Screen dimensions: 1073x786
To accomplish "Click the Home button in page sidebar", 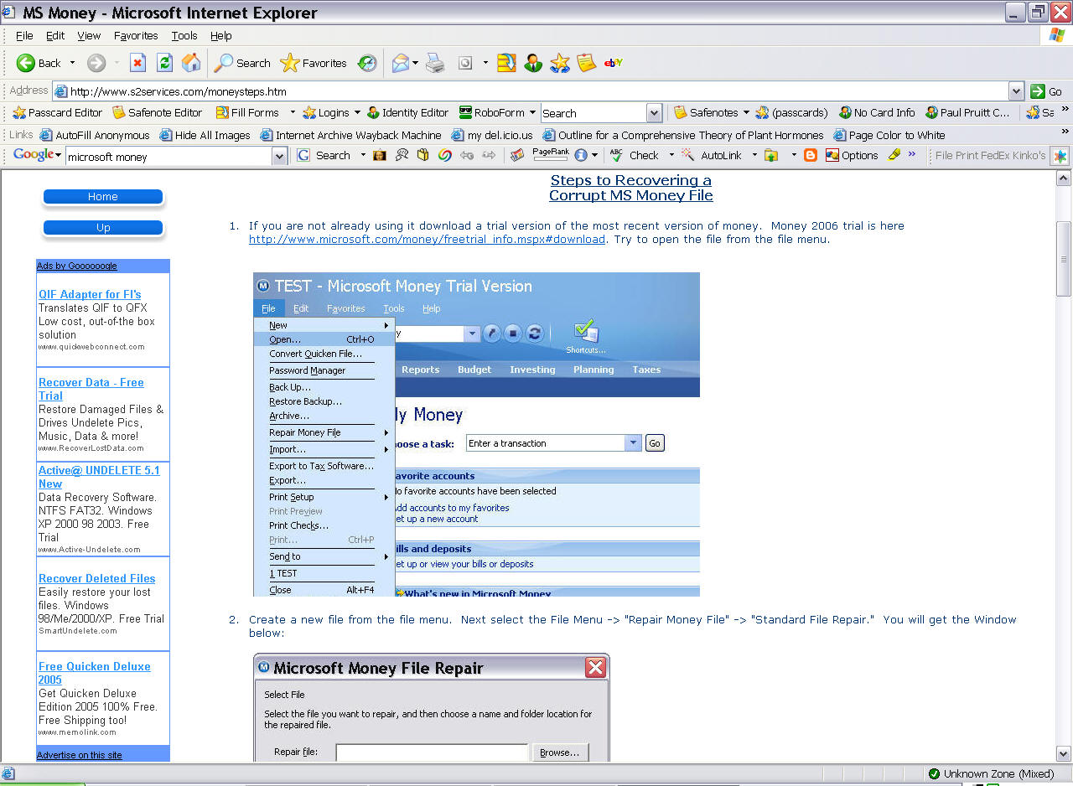I will coord(103,197).
